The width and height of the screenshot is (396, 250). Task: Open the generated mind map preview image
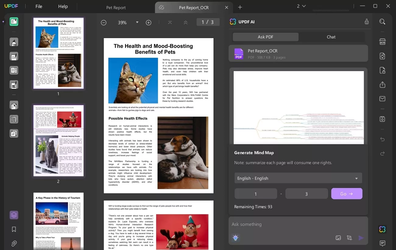tap(299, 107)
